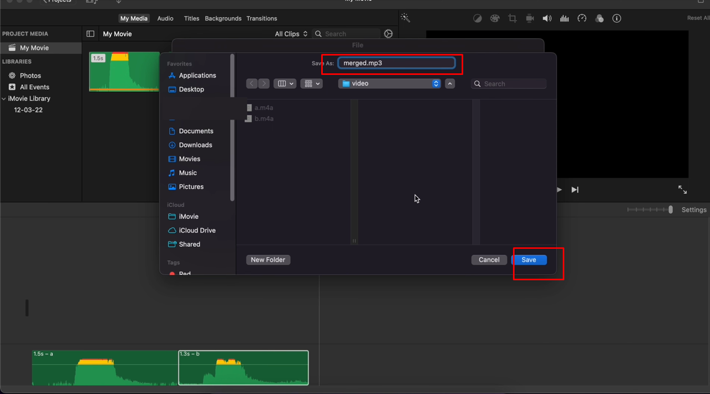This screenshot has height=394, width=710.
Task: Click Reset All in the adjustments bar
Action: [x=698, y=18]
